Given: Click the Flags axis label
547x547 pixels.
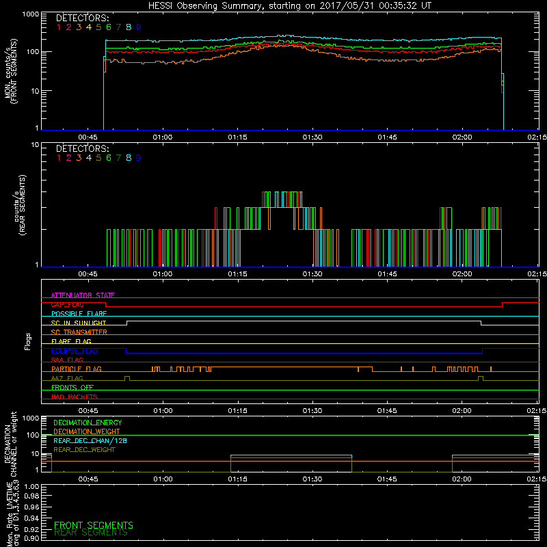Looking at the screenshot, I should [28, 341].
